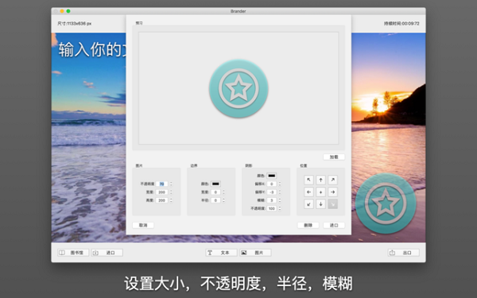Adjust the shadow 偏移X stepper
Image resolution: width=477 pixels, height=298 pixels.
click(x=280, y=184)
